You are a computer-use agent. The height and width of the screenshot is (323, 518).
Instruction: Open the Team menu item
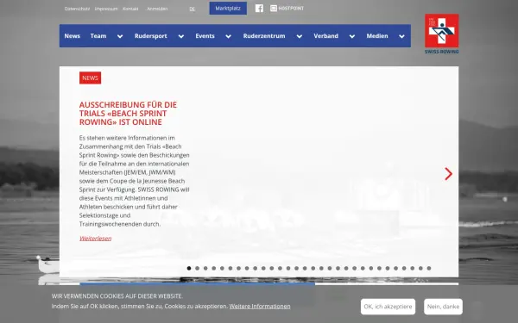coord(98,36)
